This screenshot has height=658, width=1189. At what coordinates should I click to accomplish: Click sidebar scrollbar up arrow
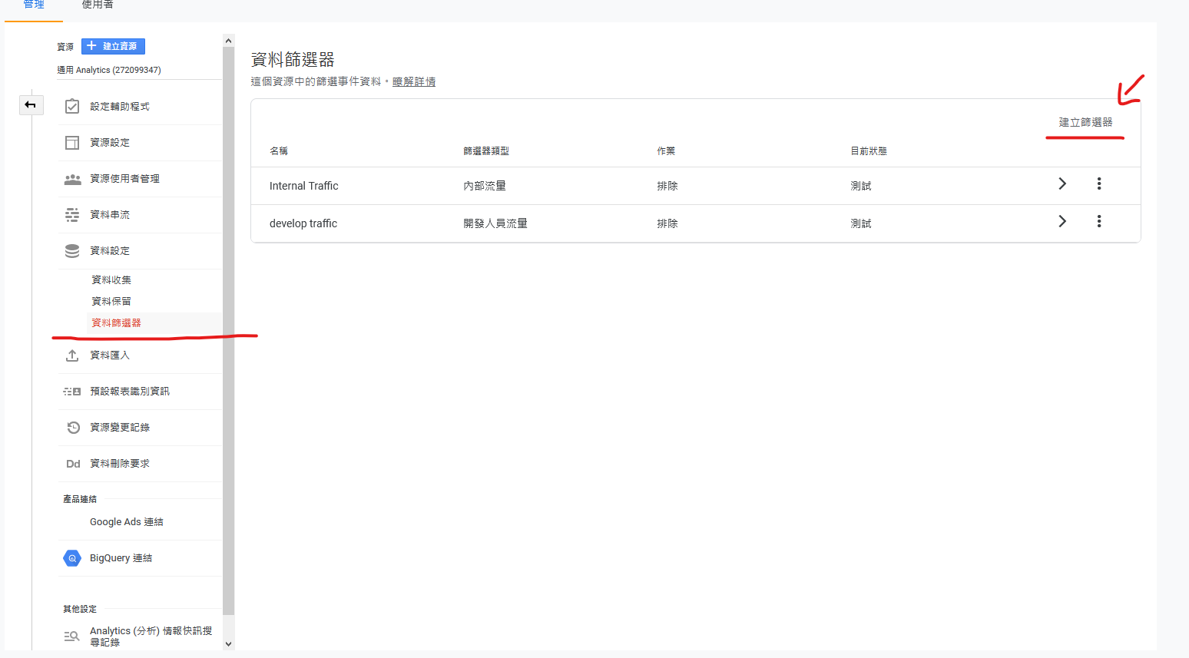[x=228, y=40]
